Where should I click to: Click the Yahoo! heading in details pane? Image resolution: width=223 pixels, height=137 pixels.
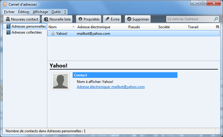58,66
